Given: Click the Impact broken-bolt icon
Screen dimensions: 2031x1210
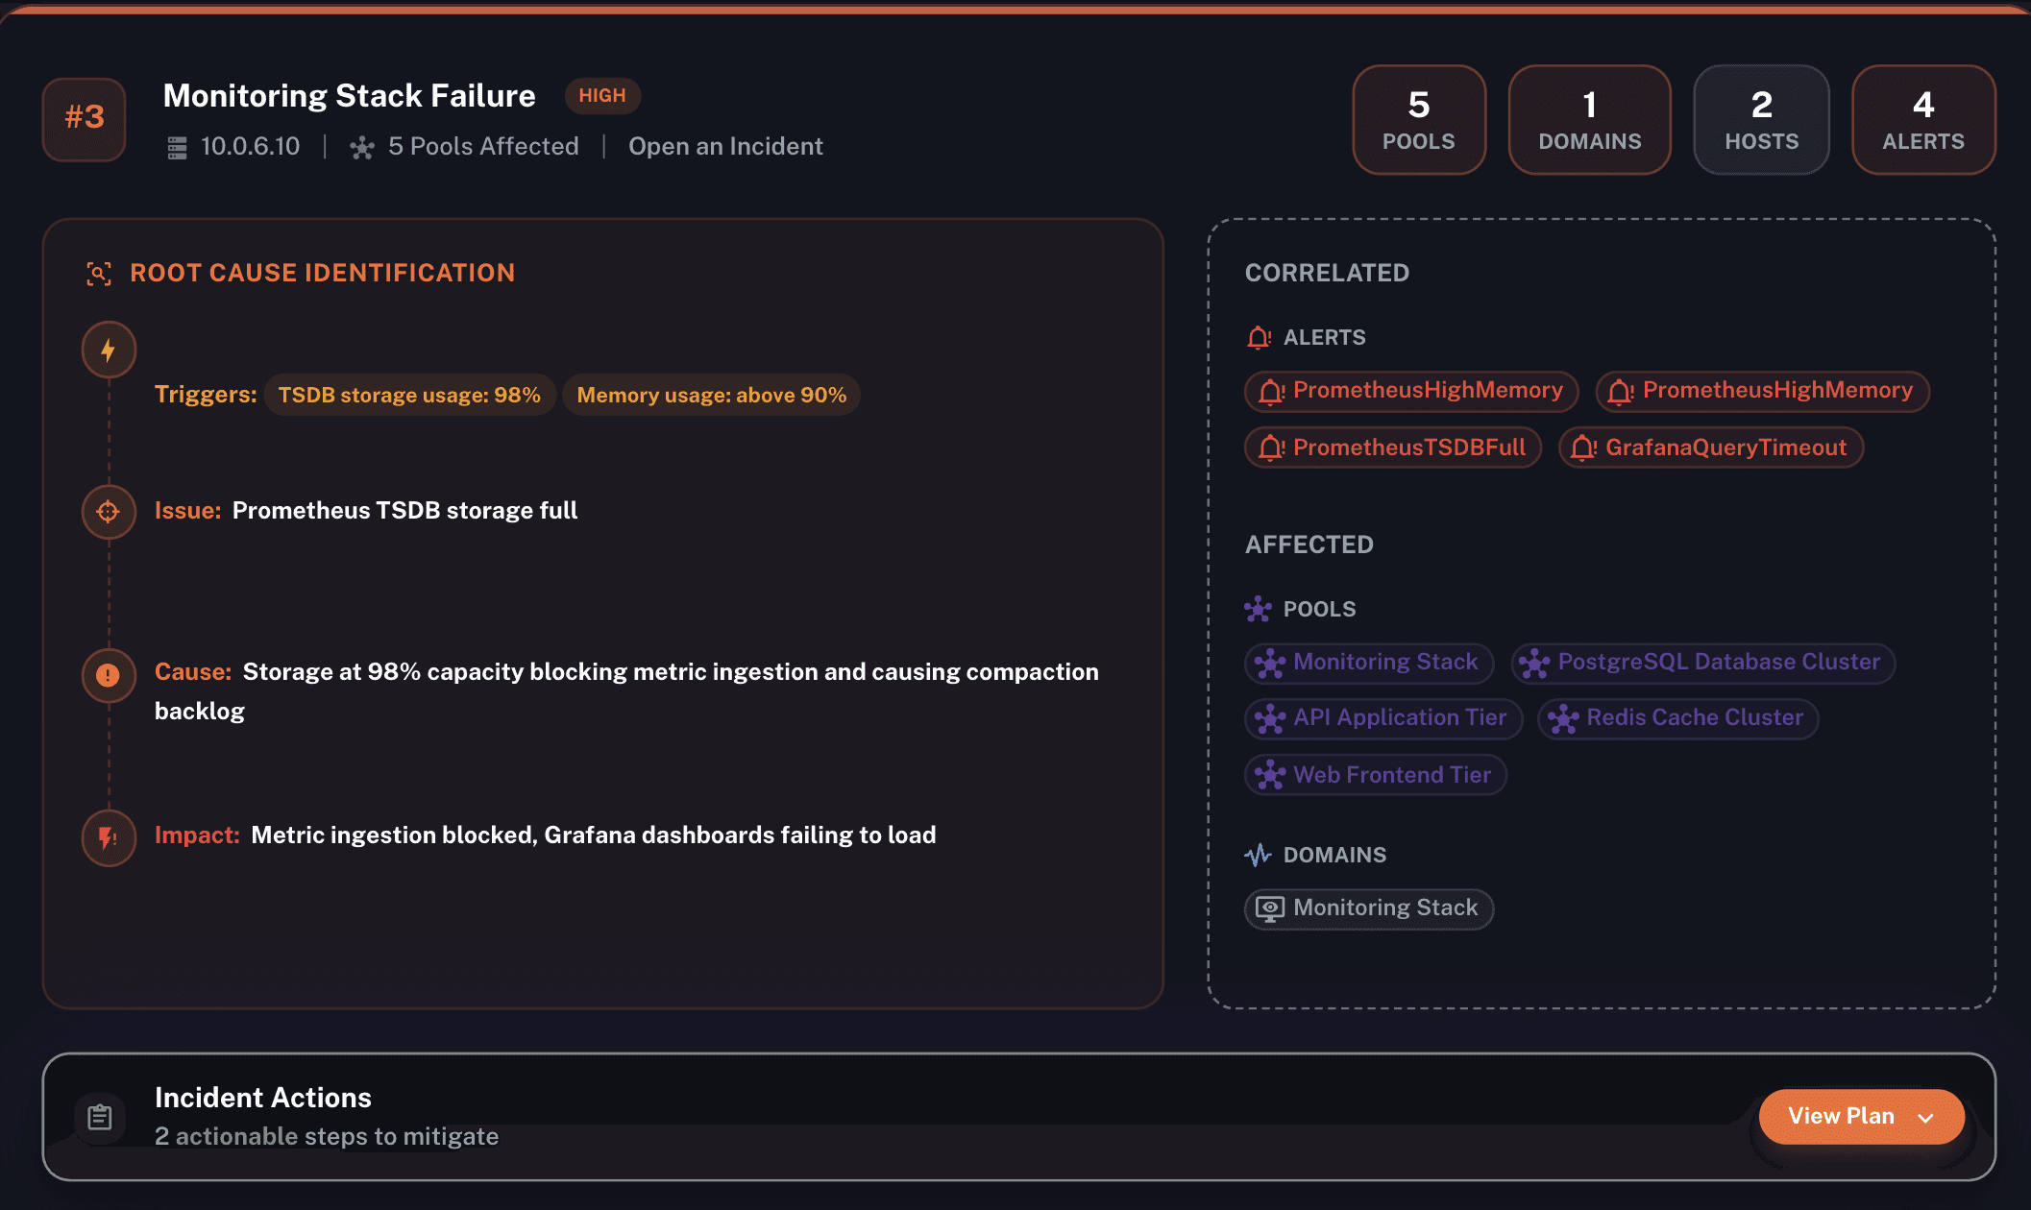Looking at the screenshot, I should 109,838.
